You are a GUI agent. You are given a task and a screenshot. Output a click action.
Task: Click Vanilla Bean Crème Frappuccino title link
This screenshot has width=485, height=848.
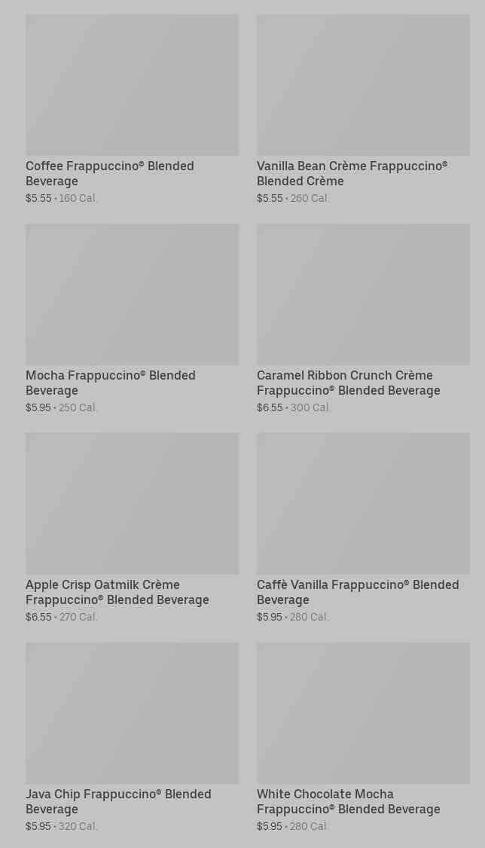pyautogui.click(x=352, y=173)
